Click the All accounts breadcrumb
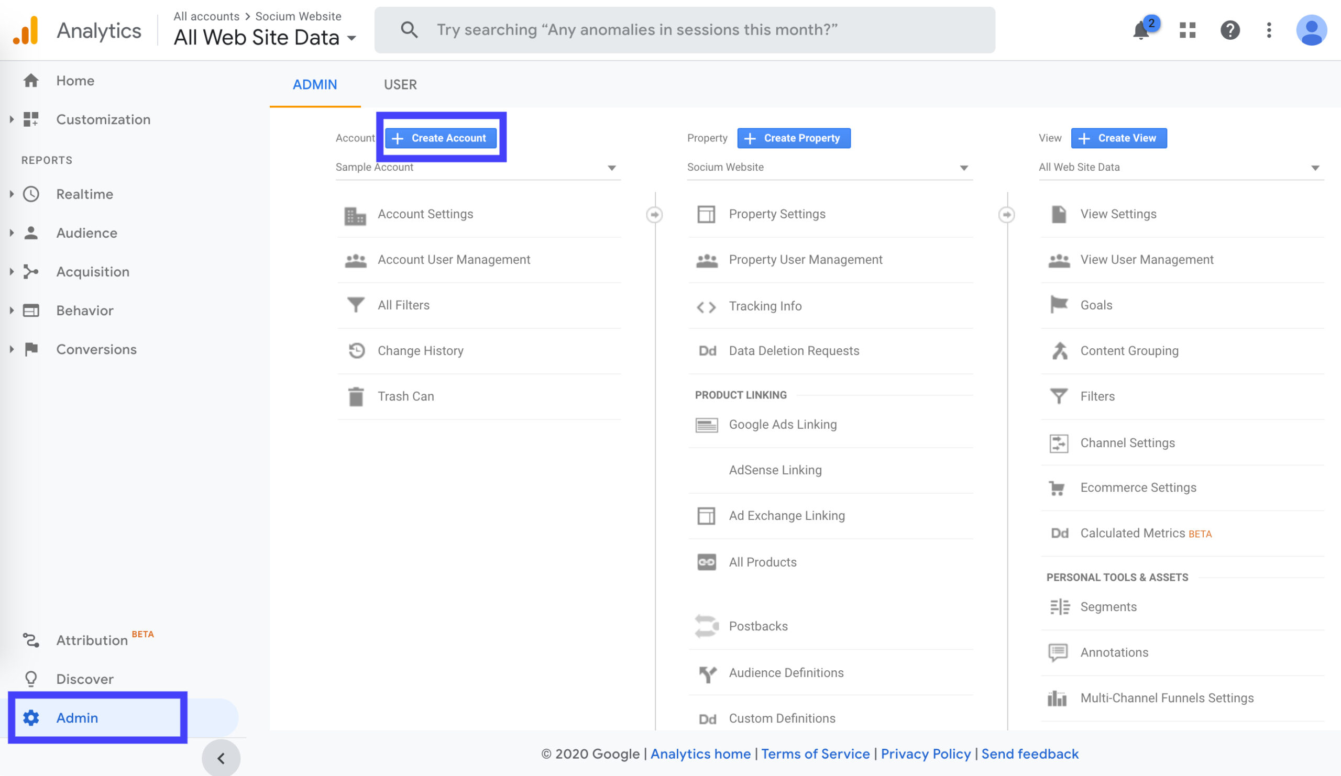The height and width of the screenshot is (776, 1341). [x=206, y=16]
